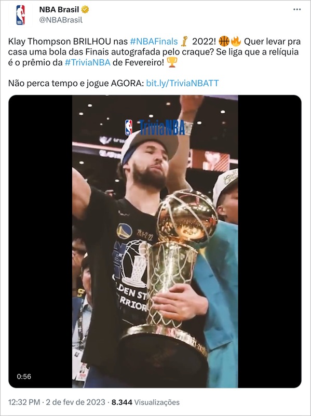The image size is (311, 416).
Task: Play the Klay Thompson video
Action: click(x=155, y=241)
